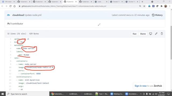Open Chrome Kubernetes window in taskbar
This screenshot has height=96, width=172.
(57, 94)
